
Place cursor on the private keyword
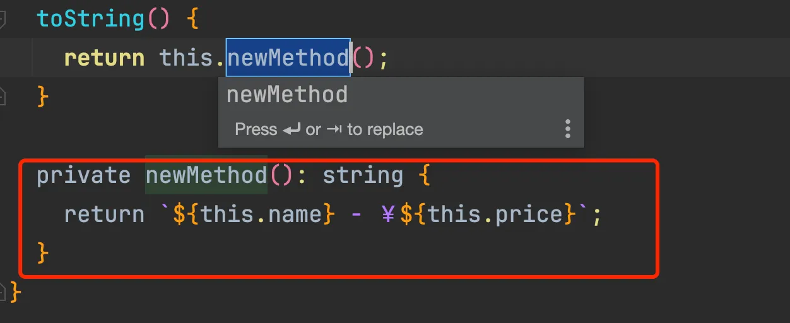click(83, 175)
